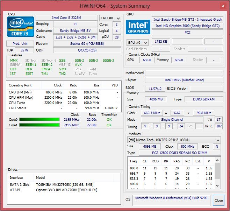Click the module timings scroll down arrow
This screenshot has width=230, height=211.
tap(217, 186)
